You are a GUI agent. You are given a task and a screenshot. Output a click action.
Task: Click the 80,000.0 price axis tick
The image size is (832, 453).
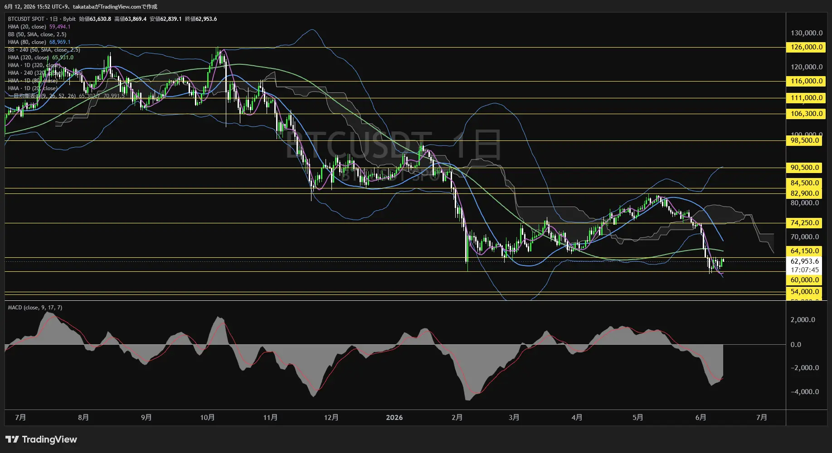tap(805, 203)
